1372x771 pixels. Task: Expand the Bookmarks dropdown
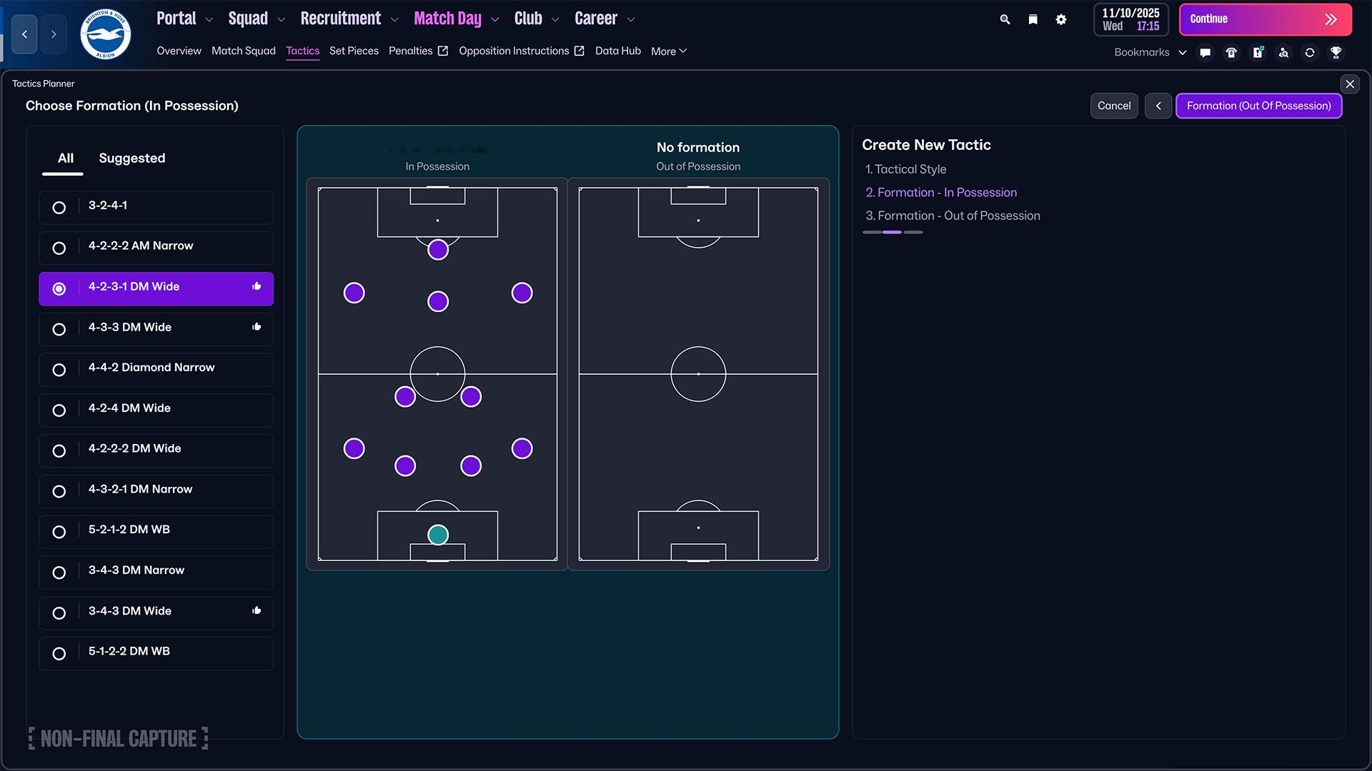pyautogui.click(x=1182, y=52)
